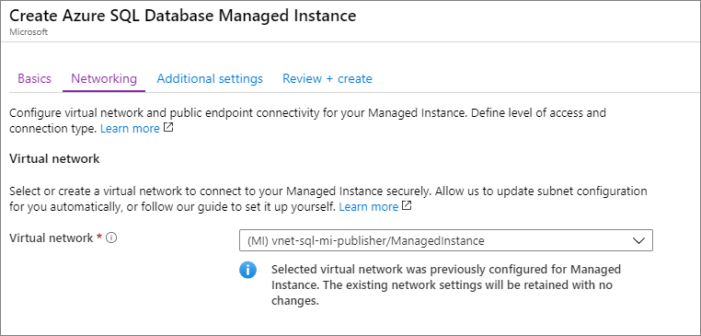Switch to the Basics tab
The image size is (701, 336).
(x=34, y=79)
